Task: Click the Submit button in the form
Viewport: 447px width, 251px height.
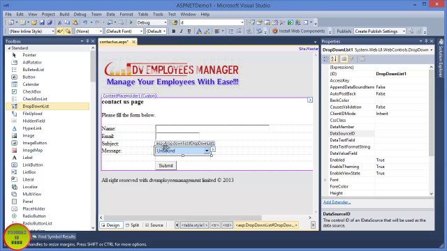Action: pos(166,166)
